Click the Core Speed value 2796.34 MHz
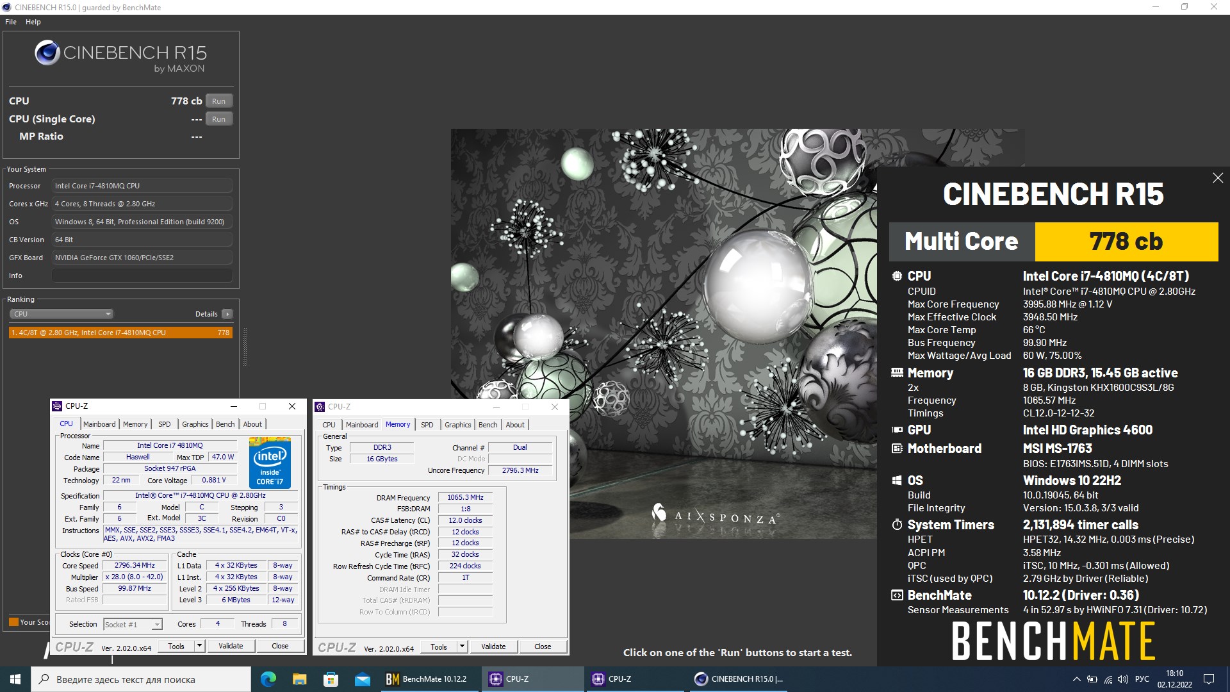 (x=135, y=566)
